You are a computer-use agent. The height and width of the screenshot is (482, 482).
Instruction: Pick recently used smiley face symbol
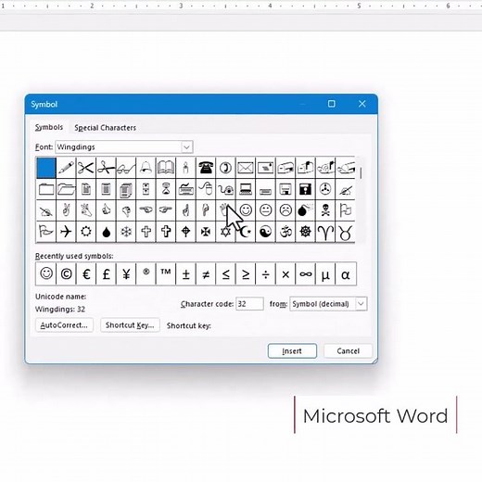(x=46, y=273)
